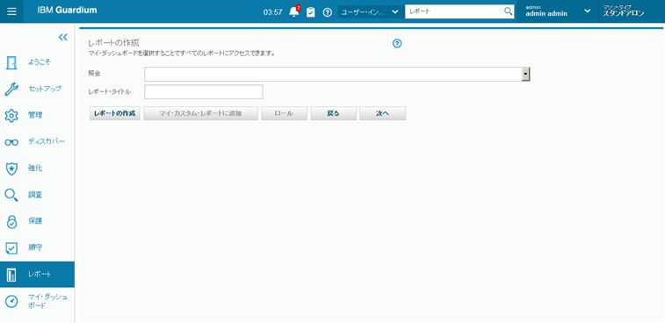Collapse the sidebar with double chevron
This screenshot has height=323, width=665.
pos(62,37)
